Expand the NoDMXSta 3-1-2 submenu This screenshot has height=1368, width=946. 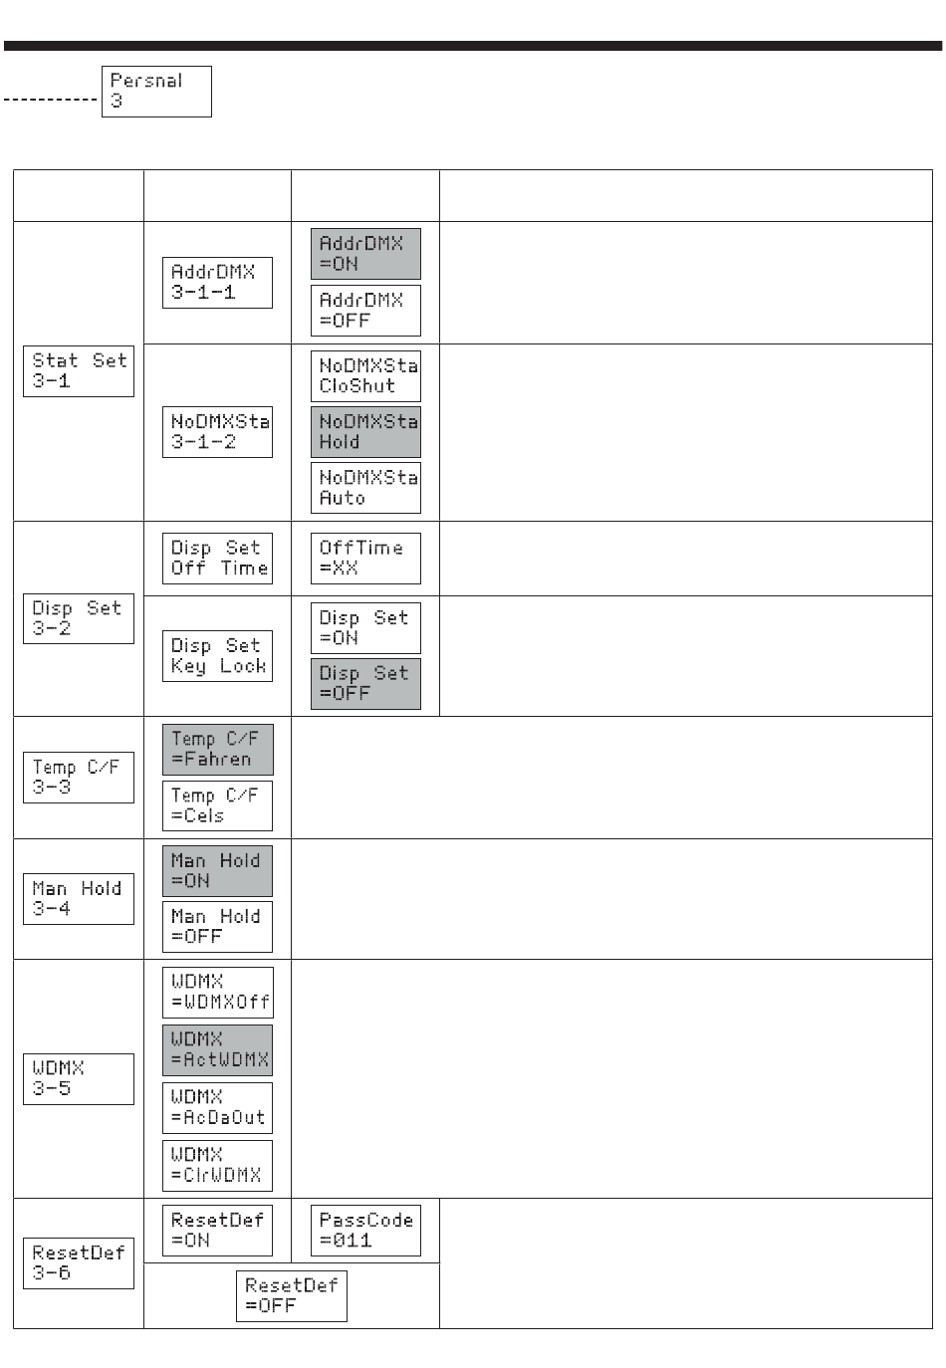click(x=217, y=432)
